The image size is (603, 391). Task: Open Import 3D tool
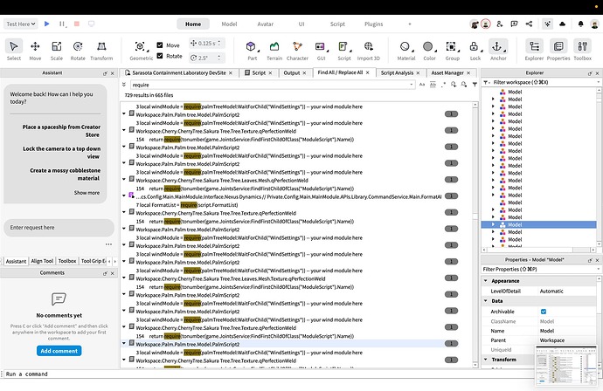point(369,51)
